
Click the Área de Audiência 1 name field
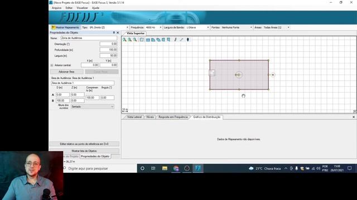83,83
